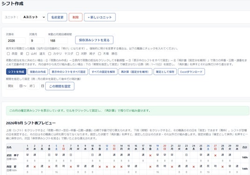
Task: Click red X on day 21 in 西里 row
Action: pos(172,167)
